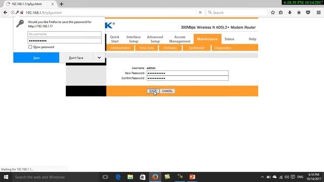Image resolution: width=324 pixels, height=182 pixels.
Task: Open Task View on the taskbar
Action: [105, 177]
